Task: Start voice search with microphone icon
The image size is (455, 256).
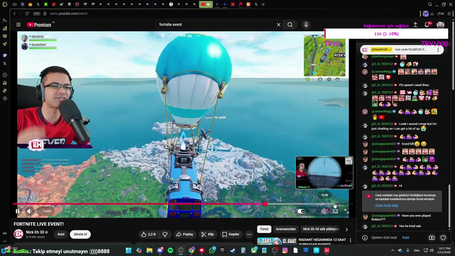Action: pos(306,25)
